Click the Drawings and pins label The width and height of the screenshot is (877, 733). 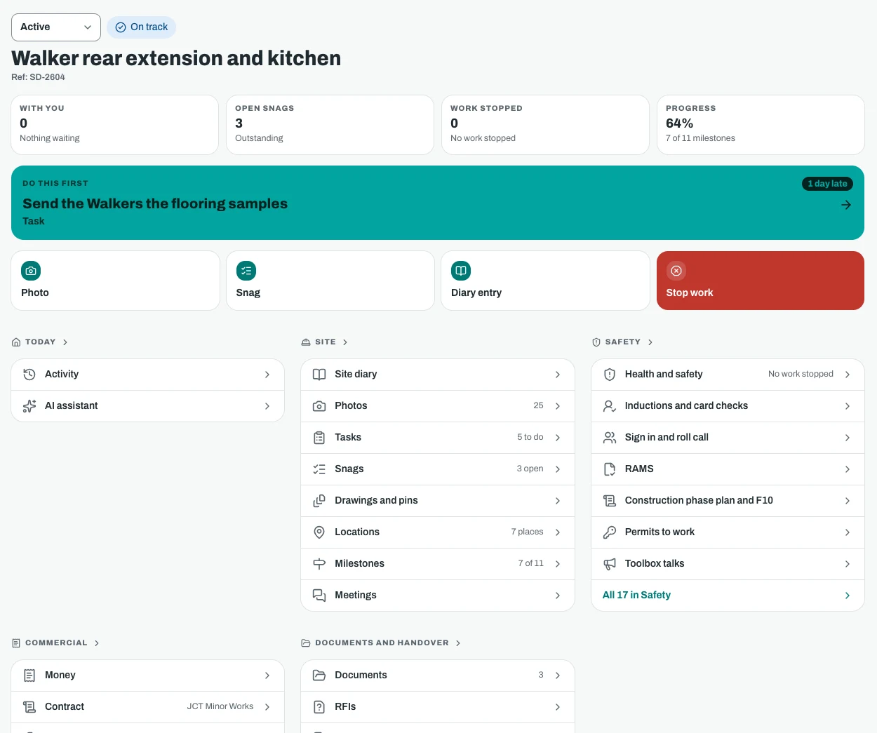376,500
